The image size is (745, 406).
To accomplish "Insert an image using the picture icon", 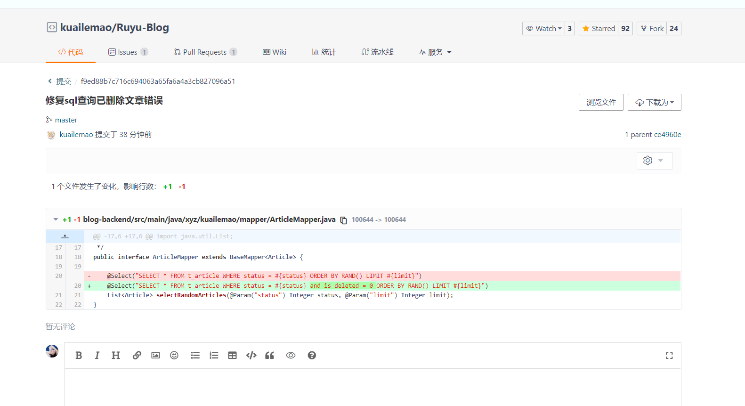I will pos(155,356).
